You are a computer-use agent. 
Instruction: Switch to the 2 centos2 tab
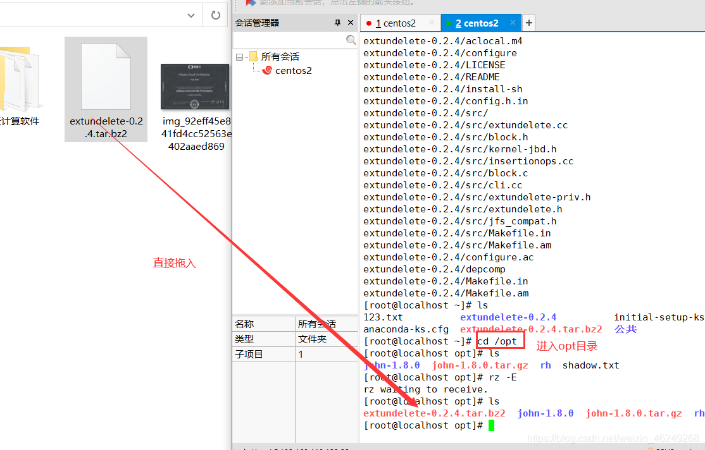click(x=477, y=23)
